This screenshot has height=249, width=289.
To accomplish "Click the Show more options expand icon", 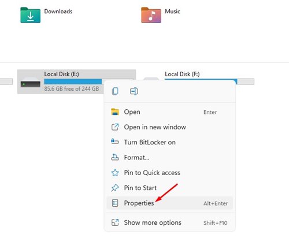I will (115, 222).
